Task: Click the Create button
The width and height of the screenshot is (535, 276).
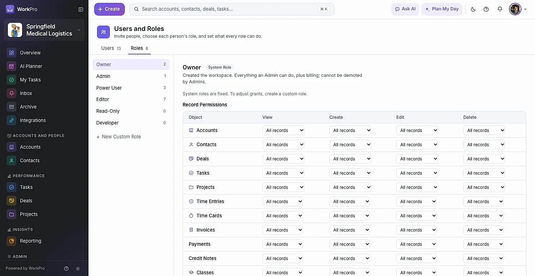Action: 109,9
